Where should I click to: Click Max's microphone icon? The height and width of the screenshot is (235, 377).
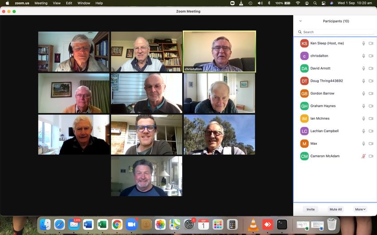[x=364, y=144]
